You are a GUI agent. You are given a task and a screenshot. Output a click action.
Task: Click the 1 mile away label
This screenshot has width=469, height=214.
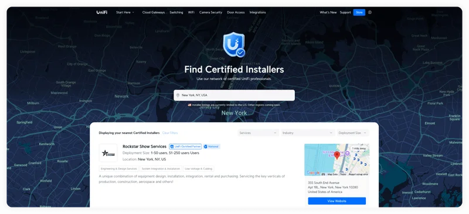(x=359, y=149)
